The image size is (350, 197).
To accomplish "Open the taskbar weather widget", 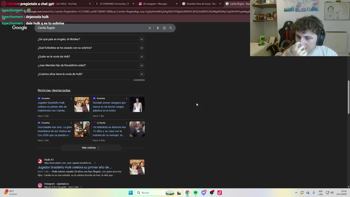I will [x=10, y=193].
